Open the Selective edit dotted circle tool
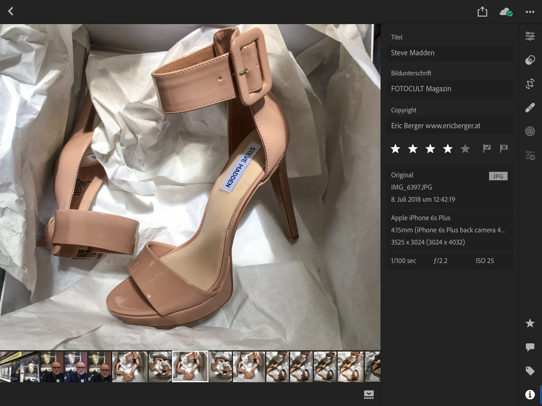The height and width of the screenshot is (406, 542). point(530,131)
